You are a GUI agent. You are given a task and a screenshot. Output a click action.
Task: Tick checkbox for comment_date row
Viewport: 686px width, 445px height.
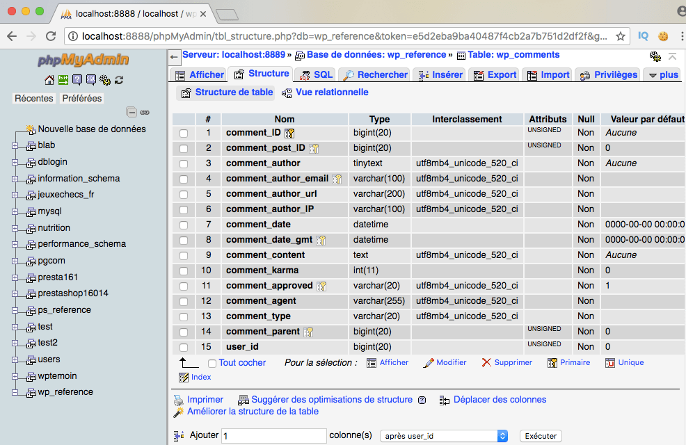(x=184, y=225)
